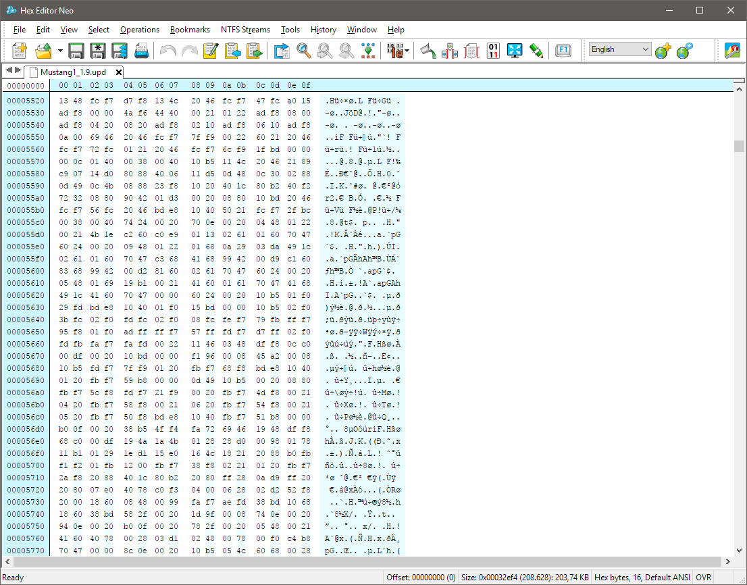747x585 pixels.
Task: Open the NTFS Streams menu
Action: pos(245,30)
